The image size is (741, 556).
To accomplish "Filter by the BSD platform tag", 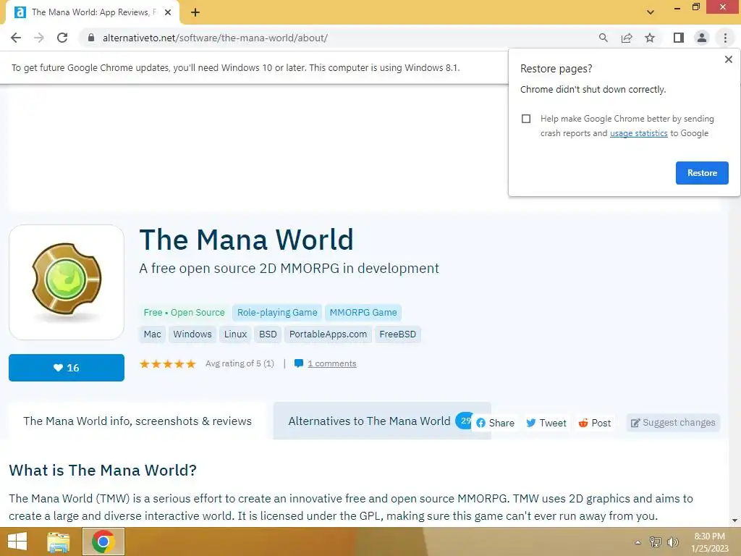I will point(268,334).
